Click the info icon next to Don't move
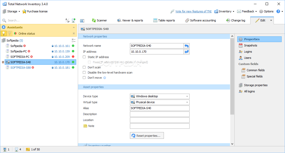Image resolution: width=285 pixels, height=153 pixels. [x=105, y=78]
